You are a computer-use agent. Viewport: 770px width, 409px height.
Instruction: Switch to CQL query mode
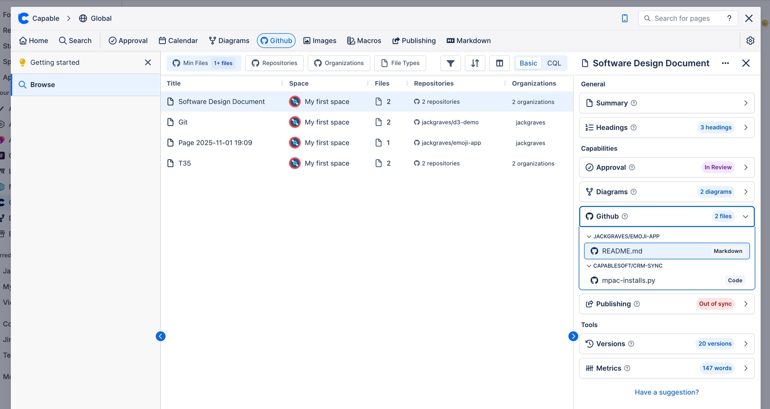click(x=554, y=63)
